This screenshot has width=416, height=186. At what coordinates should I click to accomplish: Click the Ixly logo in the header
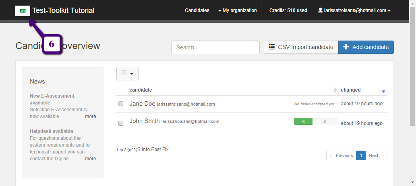[23, 11]
